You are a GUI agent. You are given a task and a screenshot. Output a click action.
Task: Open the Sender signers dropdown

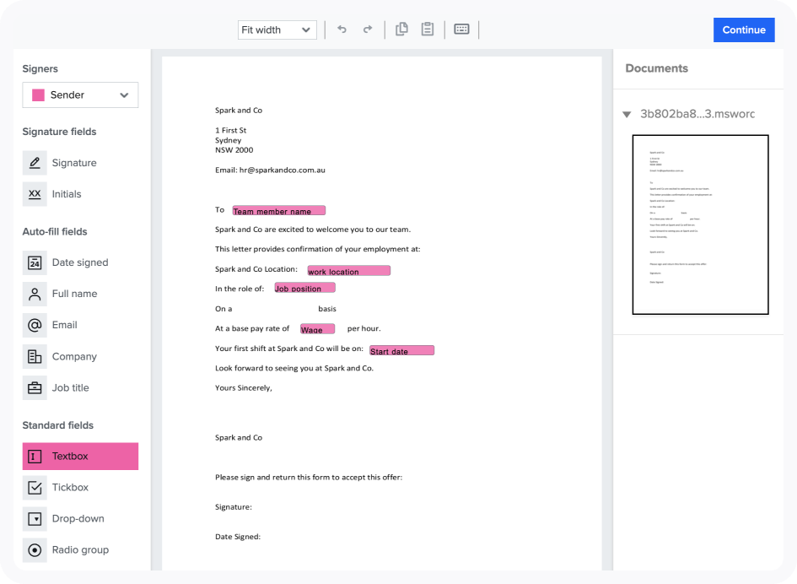[x=79, y=95]
